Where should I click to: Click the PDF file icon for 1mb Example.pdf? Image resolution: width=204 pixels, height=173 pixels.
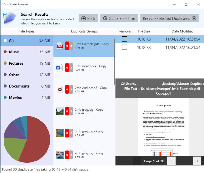[60, 46]
